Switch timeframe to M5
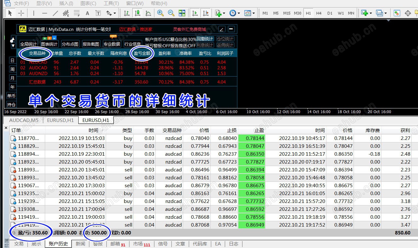This screenshot has height=248, width=418. [x=276, y=13]
